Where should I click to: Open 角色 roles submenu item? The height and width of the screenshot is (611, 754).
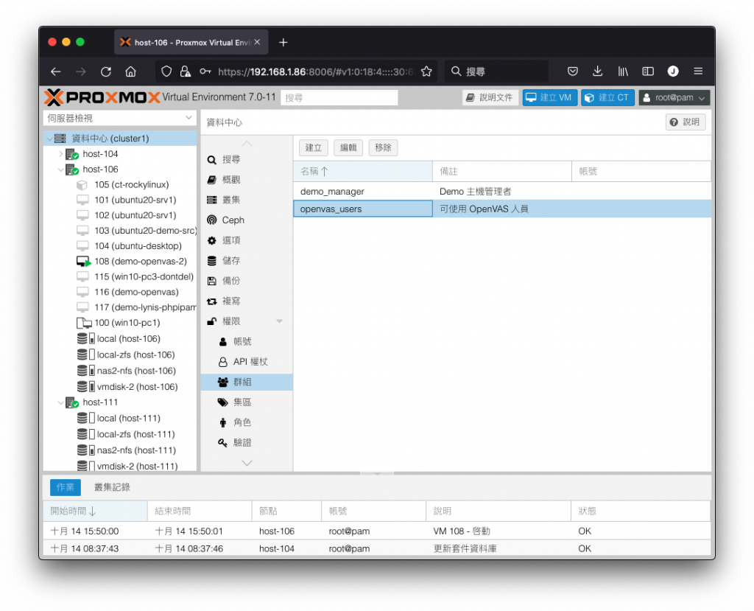(247, 422)
